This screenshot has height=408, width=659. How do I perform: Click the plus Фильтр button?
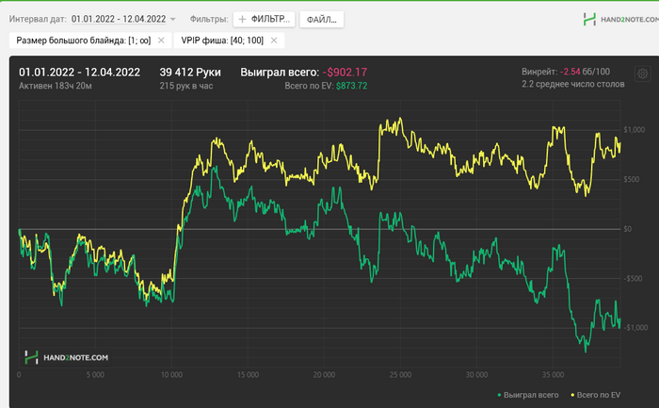point(263,19)
